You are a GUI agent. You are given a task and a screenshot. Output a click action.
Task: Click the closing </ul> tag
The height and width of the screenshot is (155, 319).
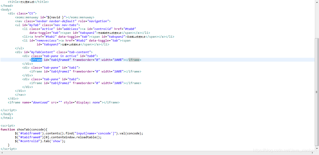coord(19,48)
